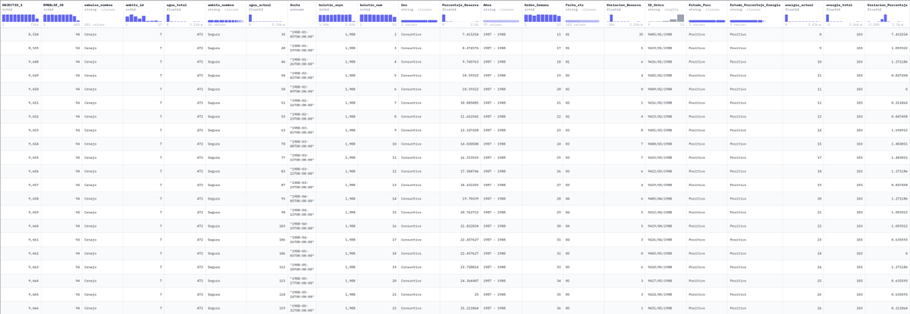Select the Uso column header
This screenshot has height=314, width=910.
pos(404,5)
